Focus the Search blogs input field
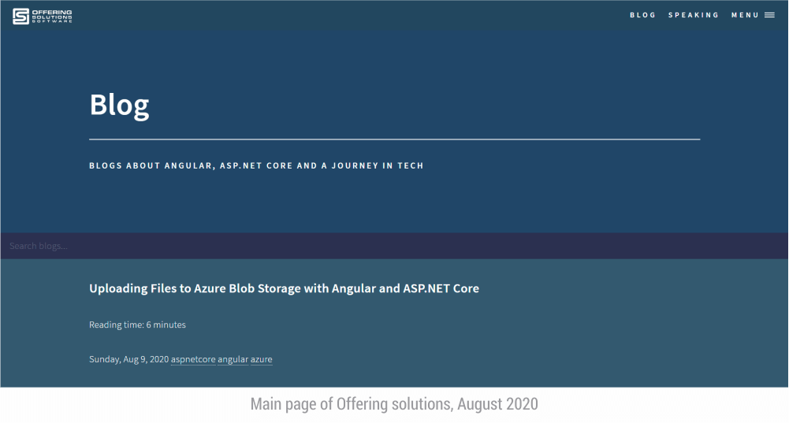The width and height of the screenshot is (789, 423). [394, 246]
